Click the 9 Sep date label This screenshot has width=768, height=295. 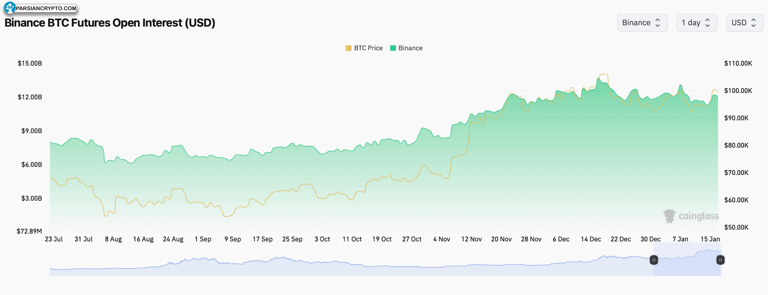pyautogui.click(x=233, y=239)
